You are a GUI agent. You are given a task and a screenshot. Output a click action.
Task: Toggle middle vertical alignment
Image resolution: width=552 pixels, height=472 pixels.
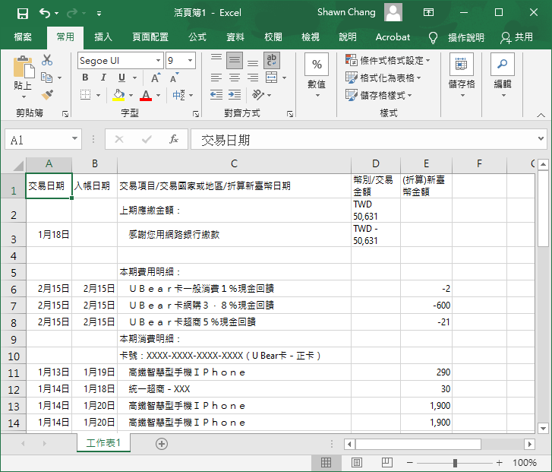click(235, 61)
